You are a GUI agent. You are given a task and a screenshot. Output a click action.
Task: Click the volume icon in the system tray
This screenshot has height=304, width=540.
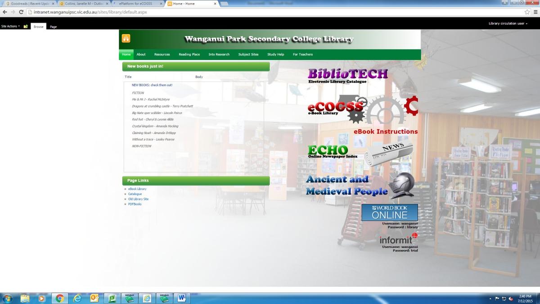pos(511,299)
